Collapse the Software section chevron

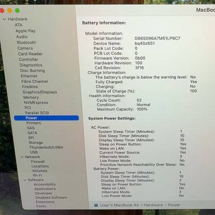point(25,180)
